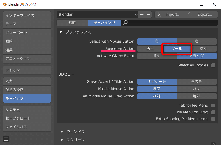Set Spacebar Action to 再生

(150, 49)
